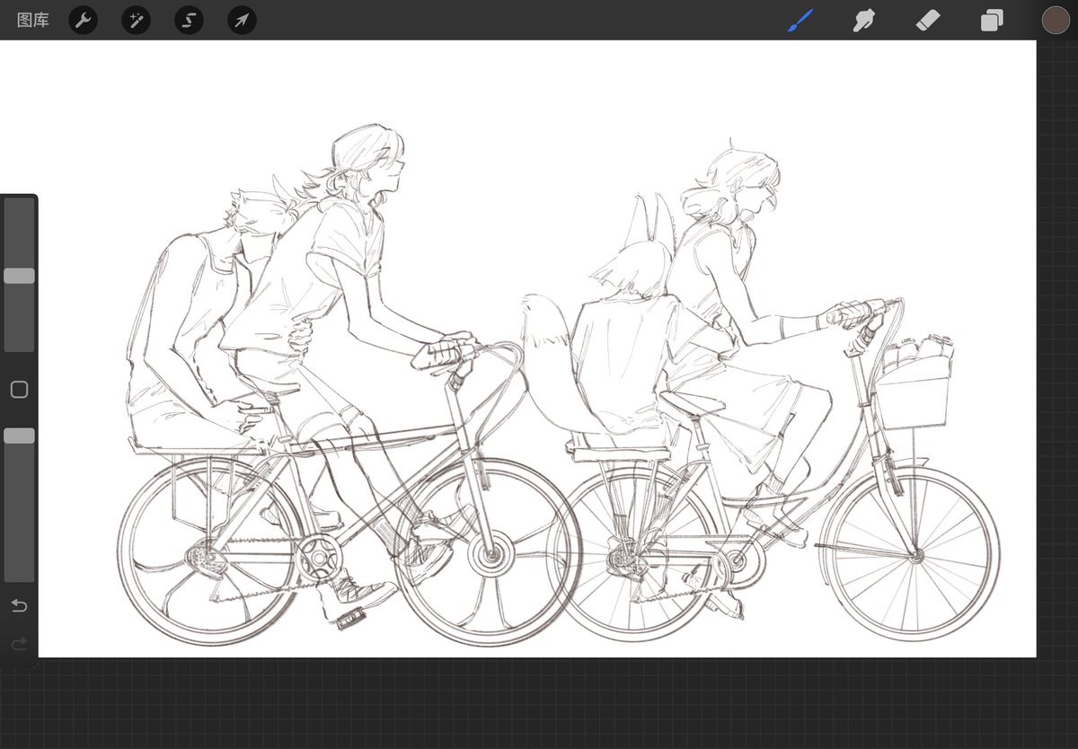The width and height of the screenshot is (1078, 749).
Task: Activate the Selection S tool
Action: (189, 20)
